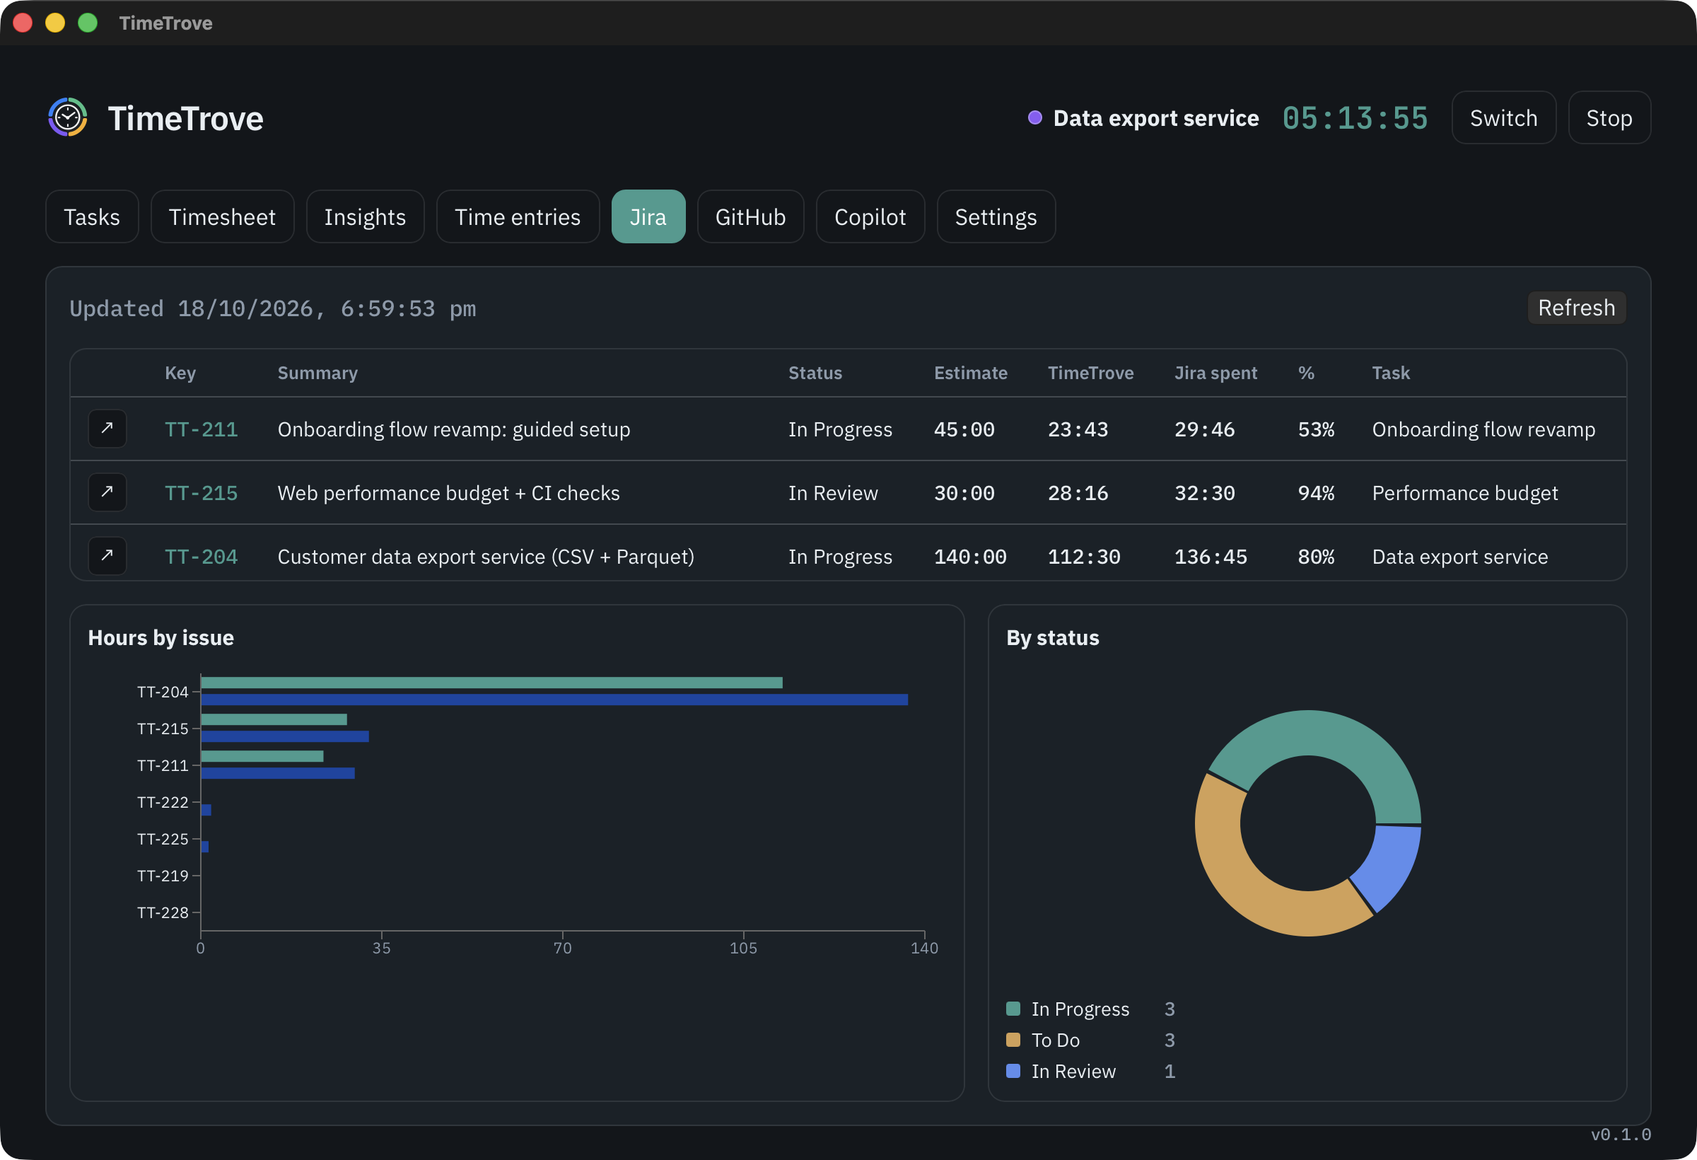Viewport: 1697px width, 1160px height.
Task: Click summary 'Onboarding flow revamp: guided setup'
Action: click(453, 429)
